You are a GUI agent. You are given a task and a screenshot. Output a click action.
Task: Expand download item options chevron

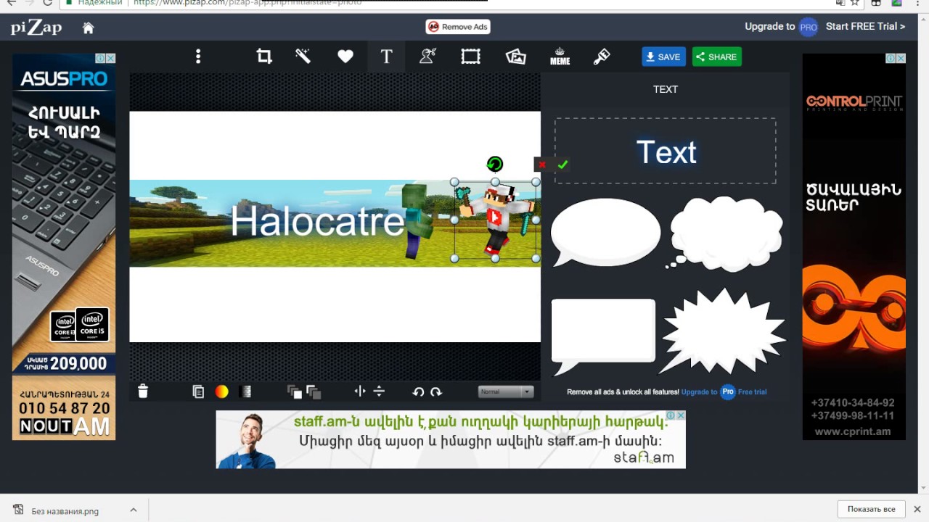133,510
